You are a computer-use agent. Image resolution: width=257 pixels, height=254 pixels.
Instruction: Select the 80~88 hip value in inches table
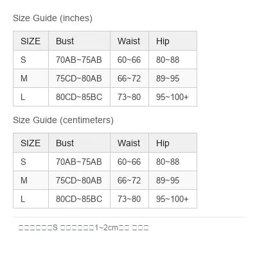168,60
